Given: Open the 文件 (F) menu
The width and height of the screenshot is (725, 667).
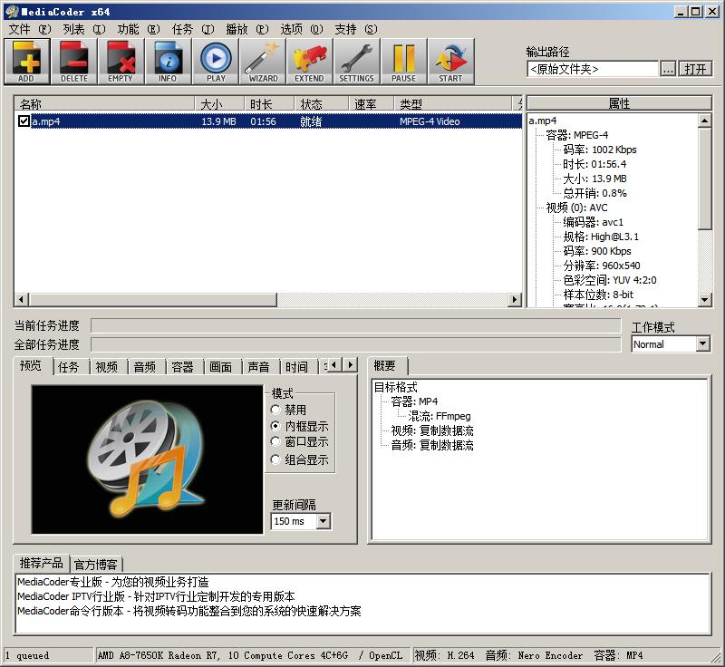Looking at the screenshot, I should pos(30,29).
